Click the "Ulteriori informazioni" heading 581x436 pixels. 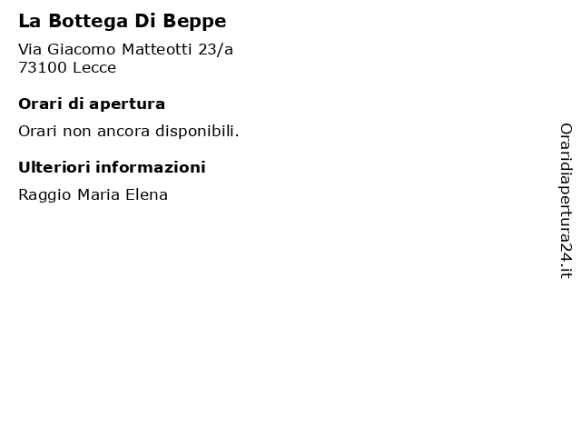pos(112,167)
